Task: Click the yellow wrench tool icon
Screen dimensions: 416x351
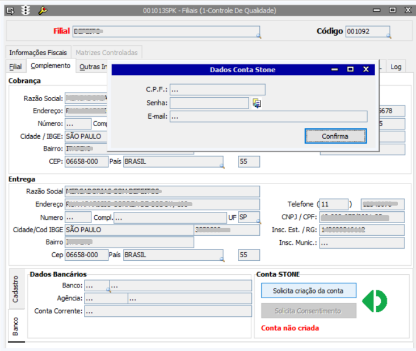Action: [x=43, y=10]
